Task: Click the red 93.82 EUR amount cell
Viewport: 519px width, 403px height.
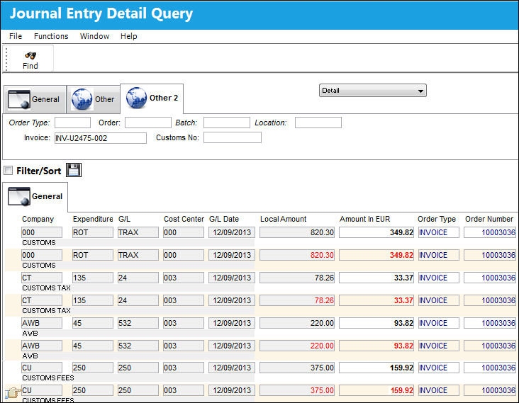Action: pyautogui.click(x=376, y=346)
